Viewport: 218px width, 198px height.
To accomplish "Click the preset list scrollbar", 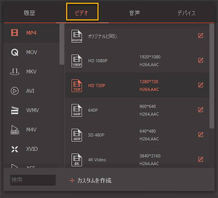I will pyautogui.click(x=212, y=76).
